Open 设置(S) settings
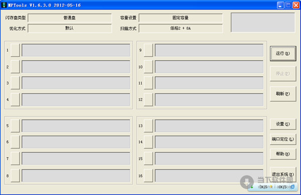 point(283,124)
